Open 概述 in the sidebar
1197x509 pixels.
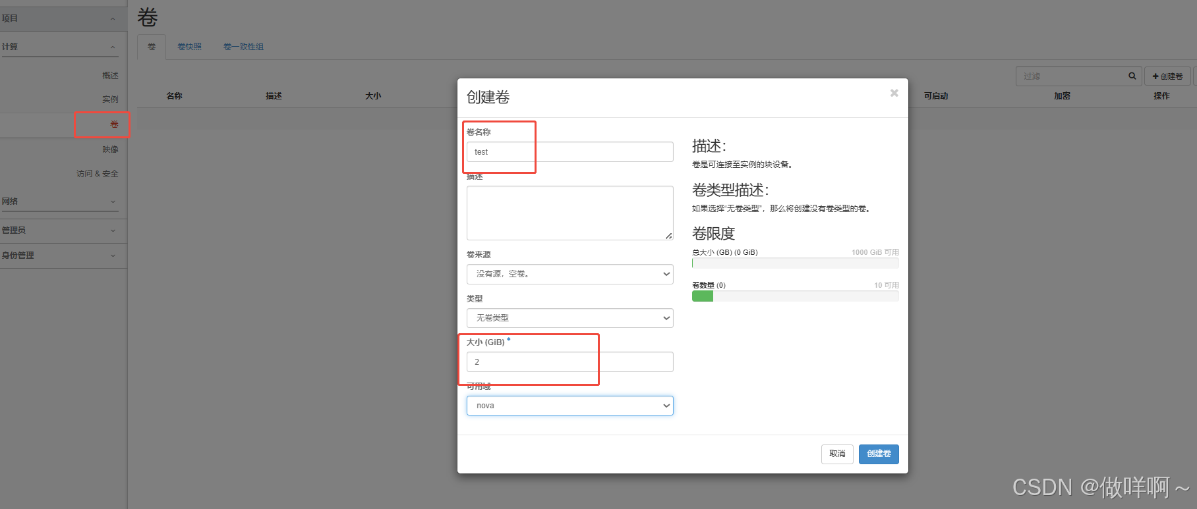point(110,76)
